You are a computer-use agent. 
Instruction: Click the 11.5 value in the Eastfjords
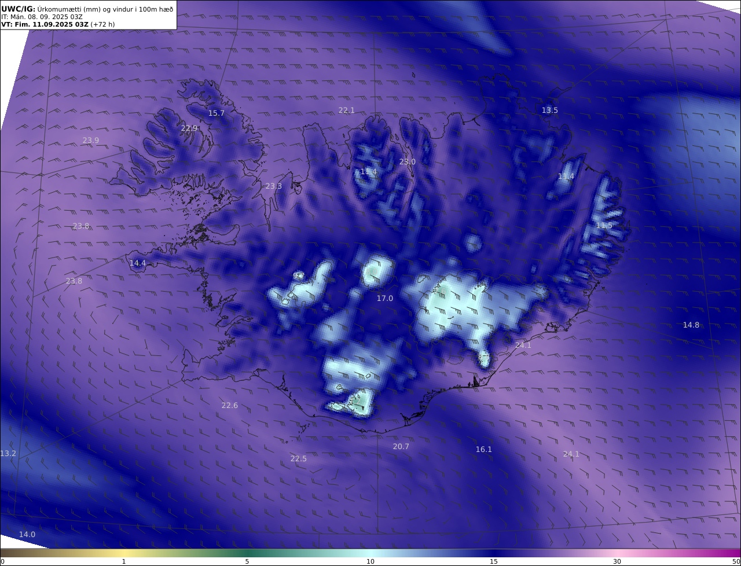click(604, 226)
